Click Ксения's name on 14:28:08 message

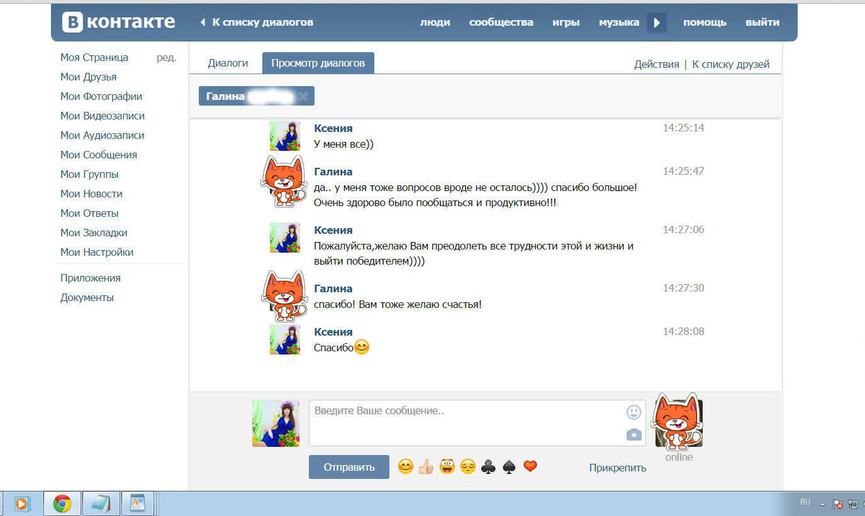[333, 332]
